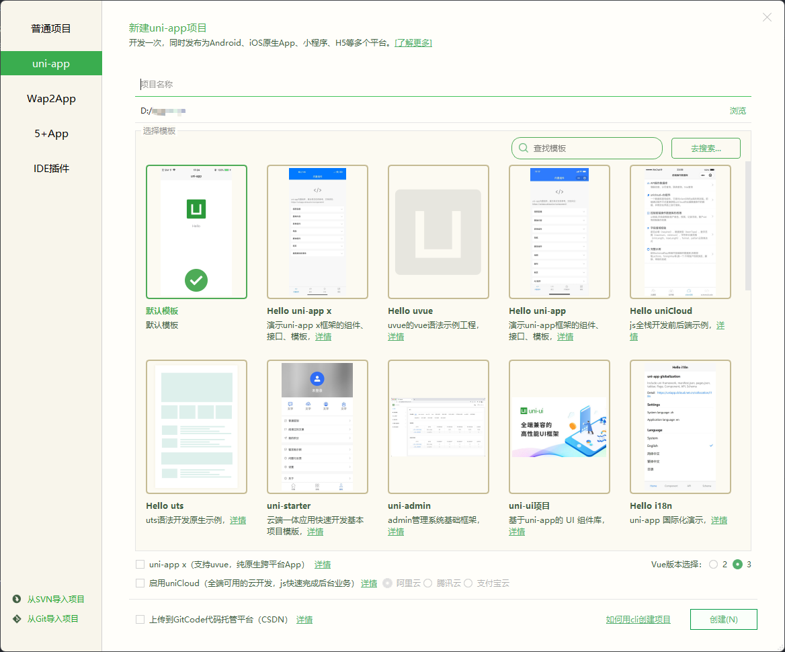
Task: Select the uni-admin template thumbnail
Action: coord(438,427)
